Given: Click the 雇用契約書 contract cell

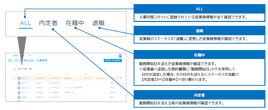Looking at the screenshot, I should point(68,78).
